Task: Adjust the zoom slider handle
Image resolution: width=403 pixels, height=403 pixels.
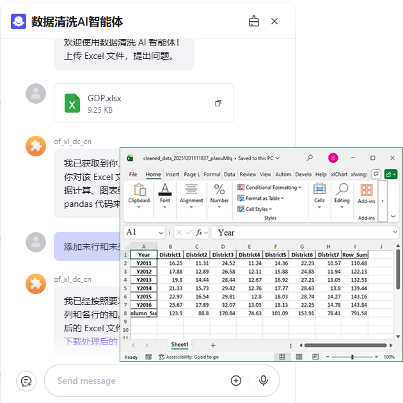Action: tap(352, 357)
